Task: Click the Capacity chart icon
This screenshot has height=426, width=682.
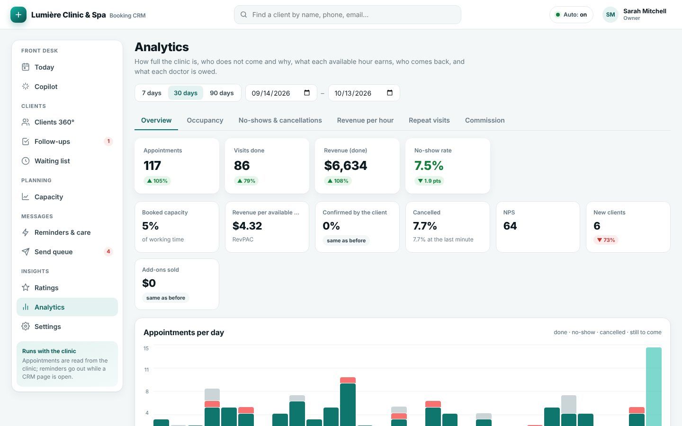Action: click(26, 197)
